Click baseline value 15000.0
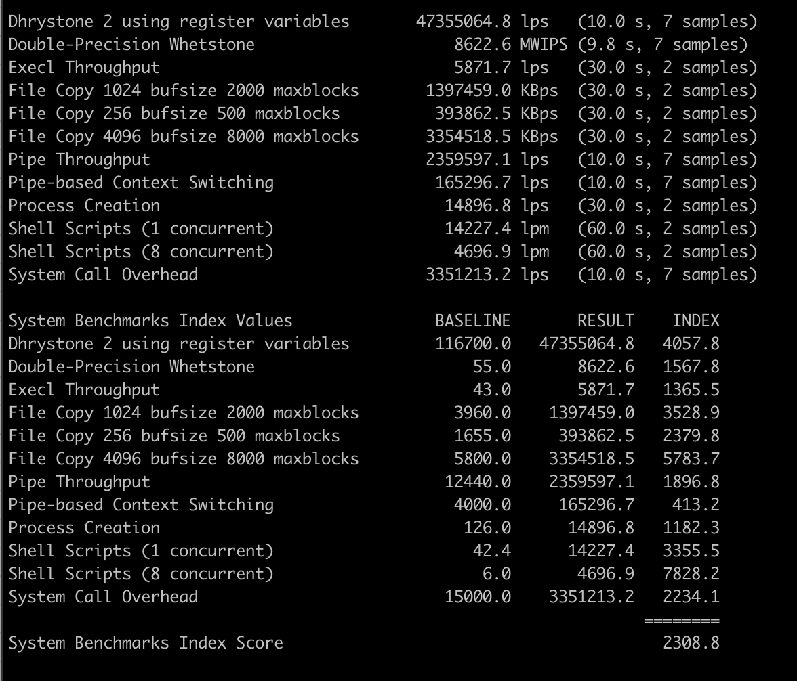Viewport: 797px width, 681px height. click(478, 596)
